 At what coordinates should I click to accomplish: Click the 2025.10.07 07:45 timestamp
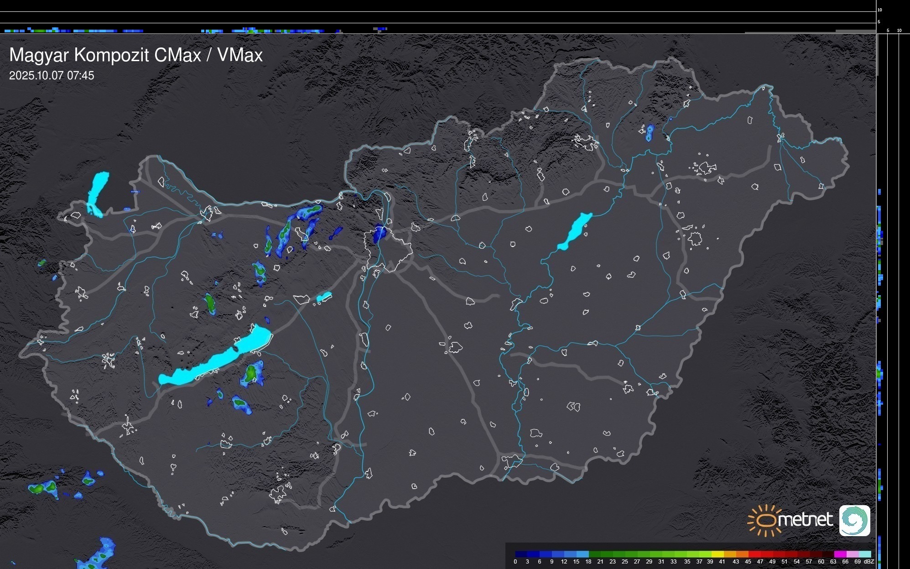point(52,76)
